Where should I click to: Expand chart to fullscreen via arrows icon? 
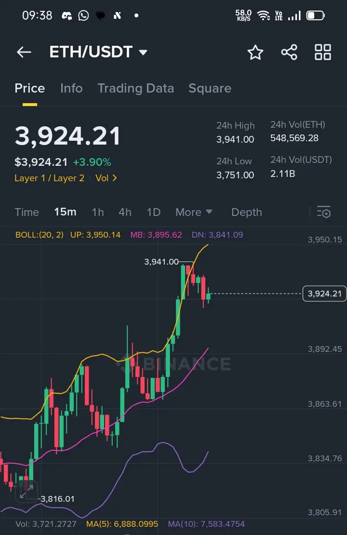(x=27, y=491)
